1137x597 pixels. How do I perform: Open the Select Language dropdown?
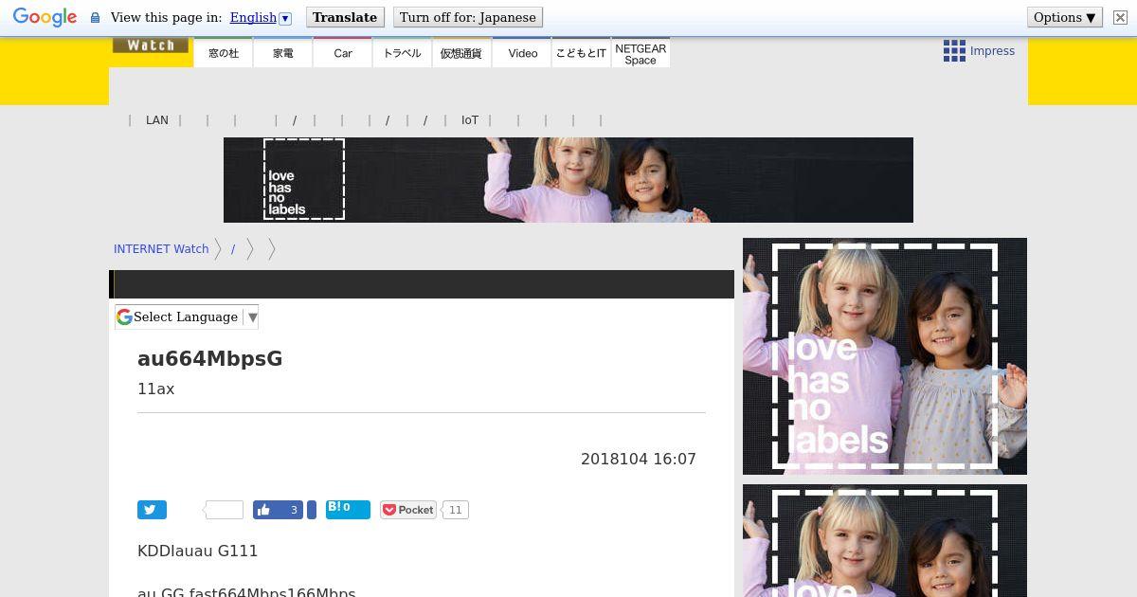[x=187, y=317]
